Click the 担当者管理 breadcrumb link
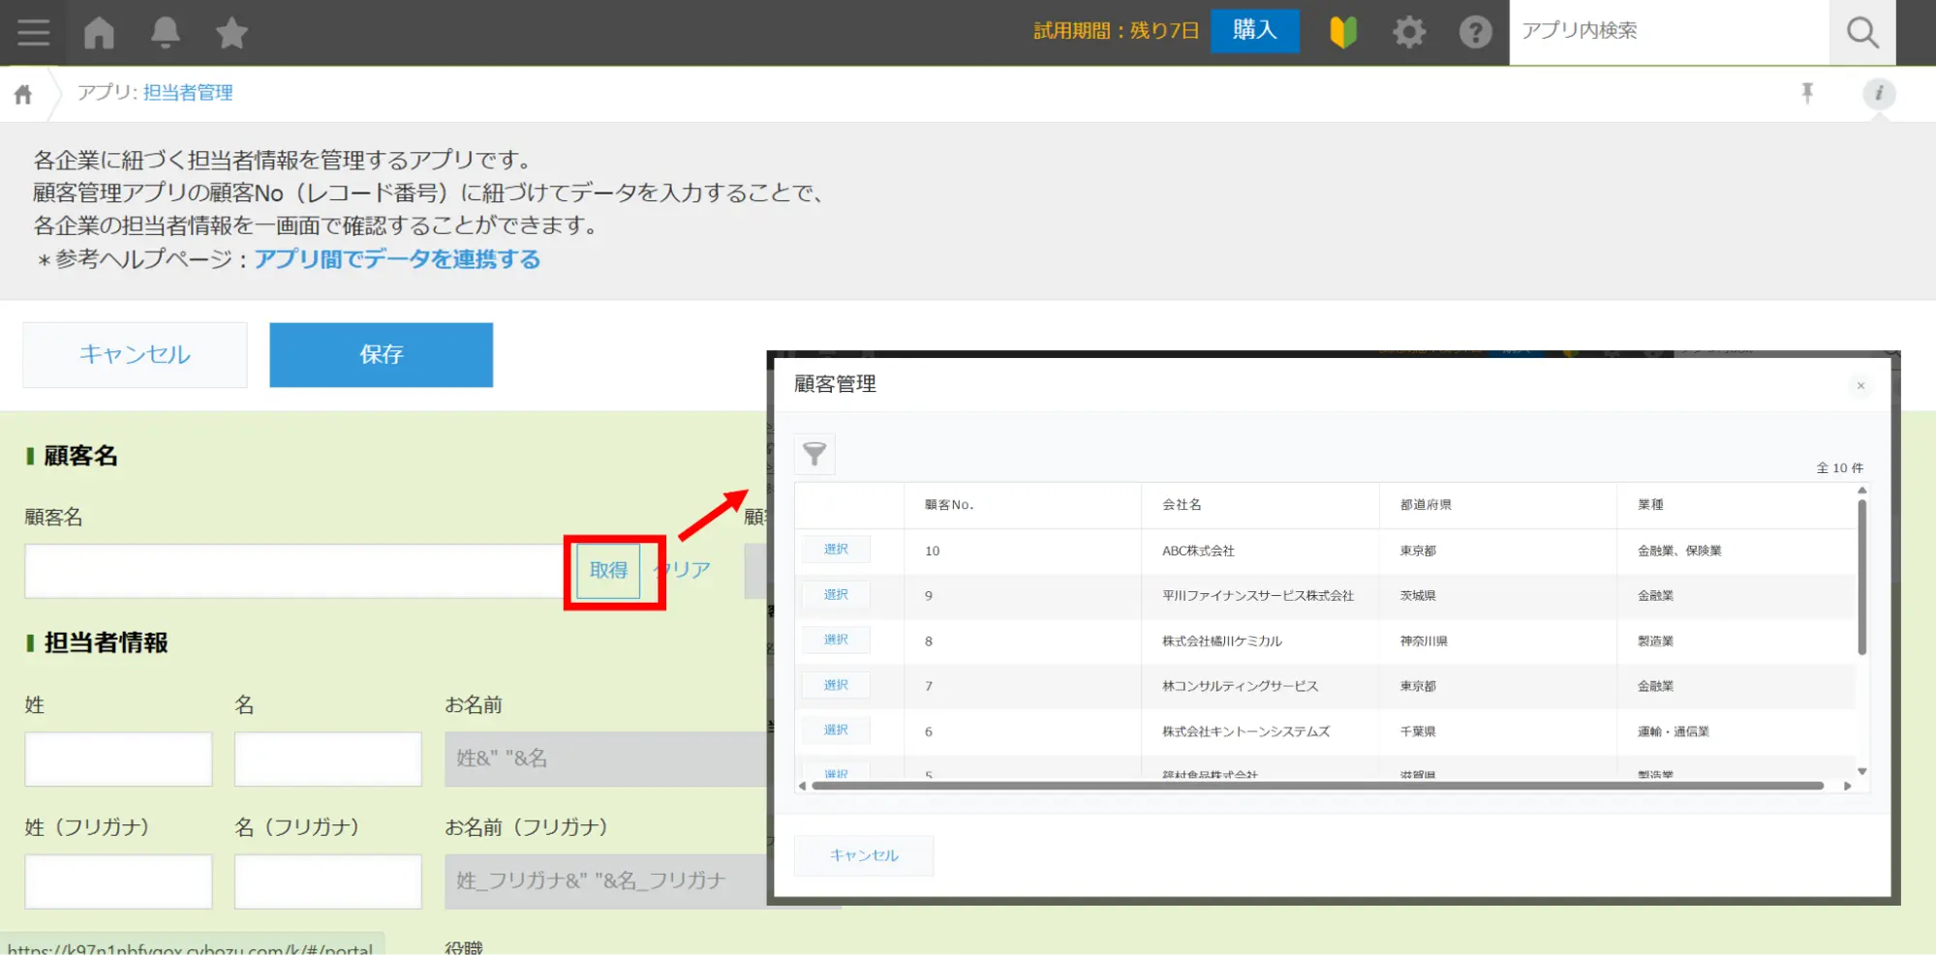This screenshot has height=955, width=1936. coord(188,93)
